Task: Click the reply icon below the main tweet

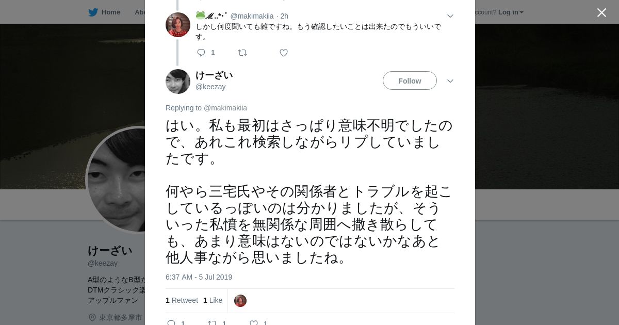Action: tap(171, 323)
